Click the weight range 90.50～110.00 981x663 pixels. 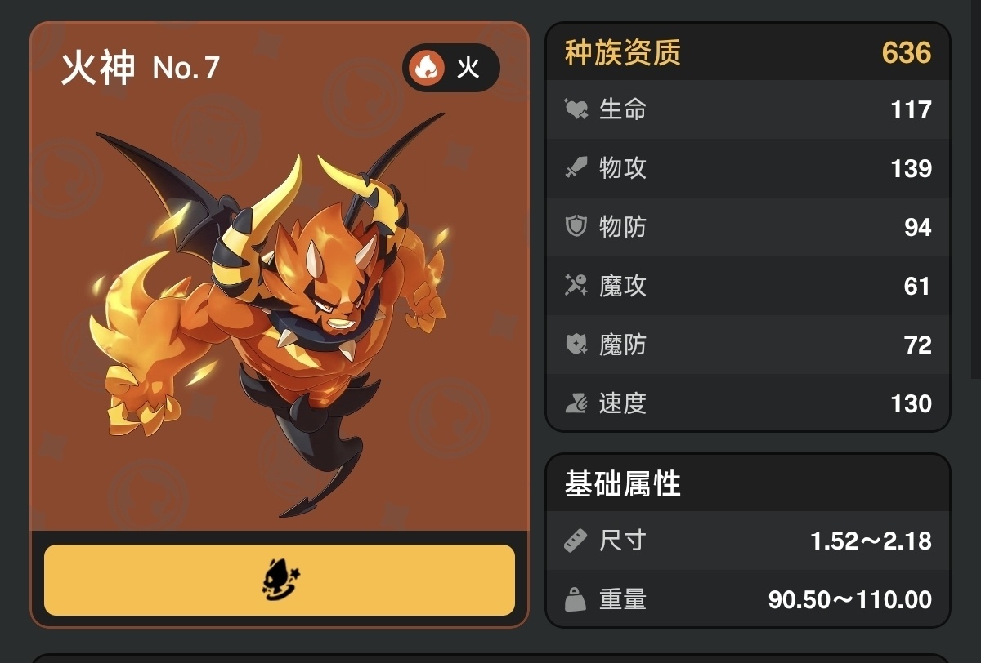(x=850, y=600)
